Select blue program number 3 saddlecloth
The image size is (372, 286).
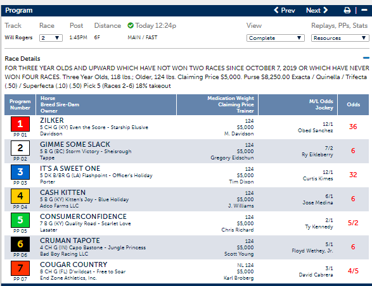(x=20, y=172)
